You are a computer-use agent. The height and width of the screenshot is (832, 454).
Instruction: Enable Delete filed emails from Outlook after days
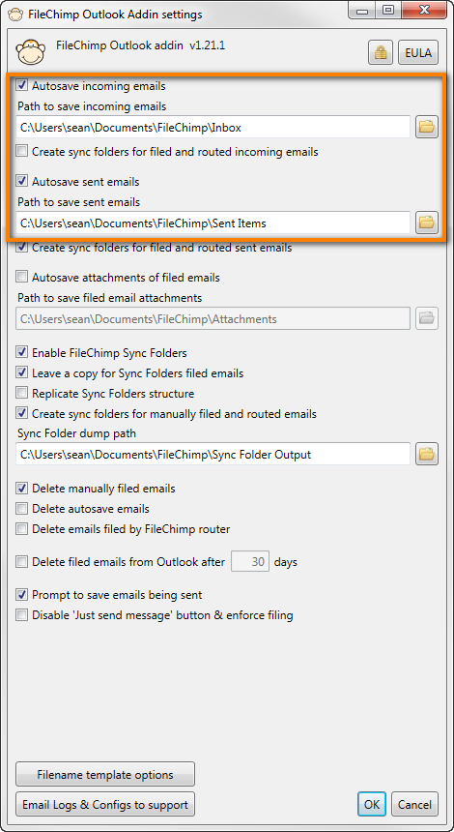click(21, 561)
